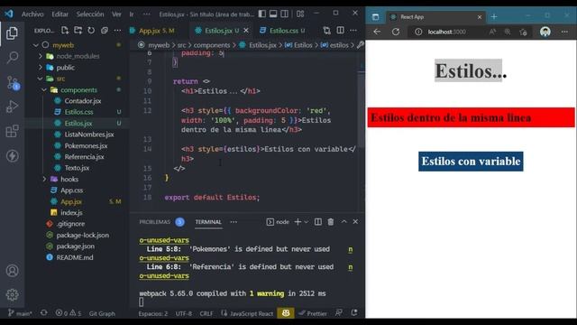Screen dimensions: 577x325
Task: Toggle primary sidebar visibility
Action: (x=262, y=14)
